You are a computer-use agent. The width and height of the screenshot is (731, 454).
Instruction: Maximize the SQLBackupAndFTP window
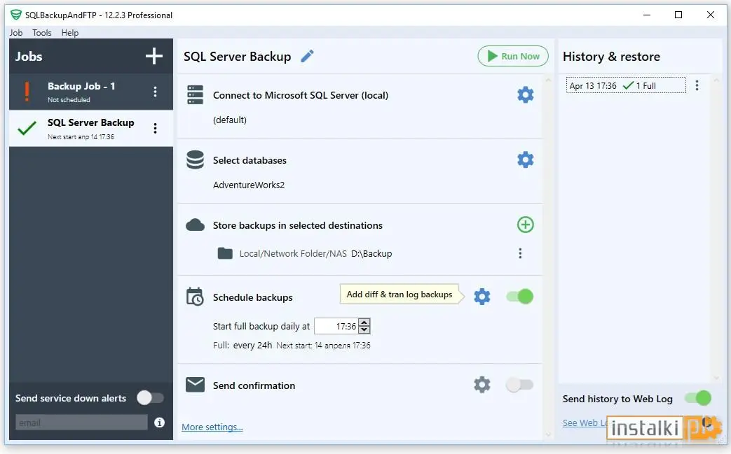pos(678,15)
